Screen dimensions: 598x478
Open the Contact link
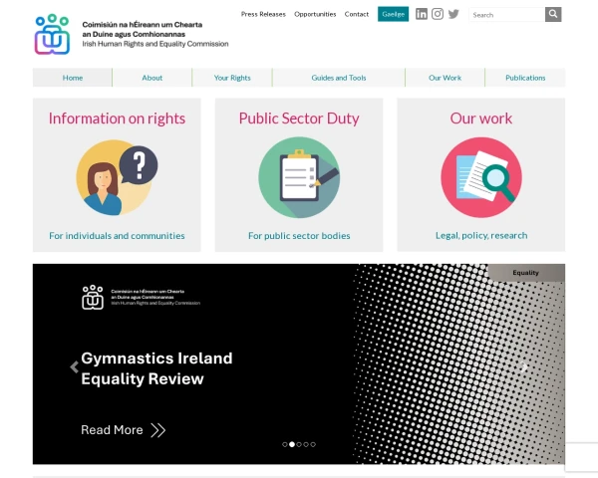(x=357, y=14)
